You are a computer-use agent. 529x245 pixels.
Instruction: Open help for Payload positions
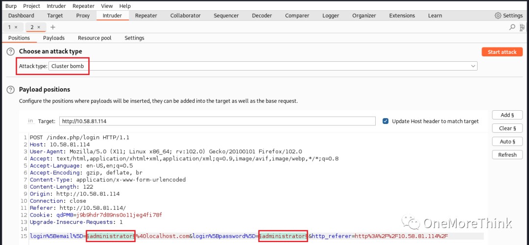click(x=11, y=90)
